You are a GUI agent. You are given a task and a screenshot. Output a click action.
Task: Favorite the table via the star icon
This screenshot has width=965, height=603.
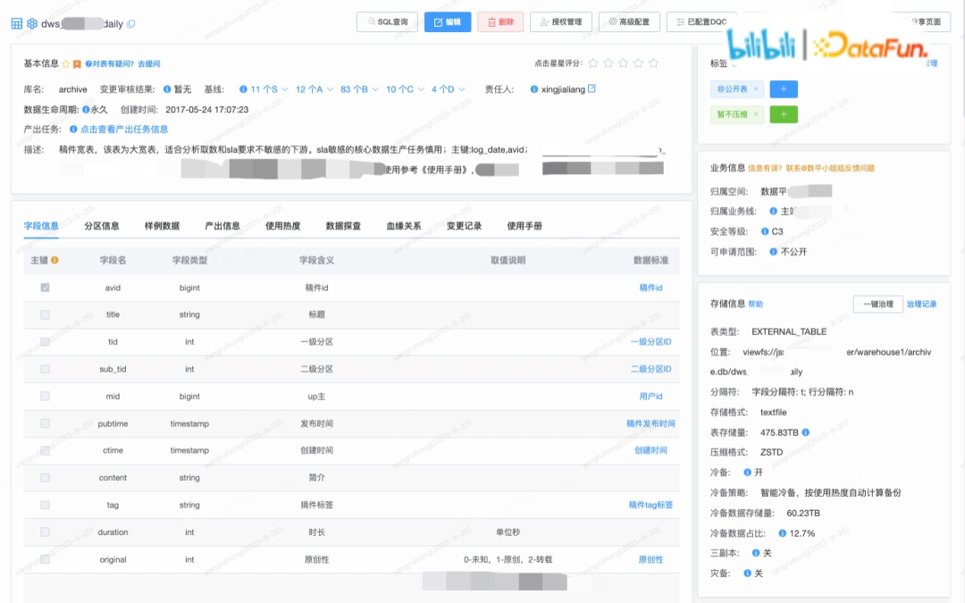pos(66,63)
